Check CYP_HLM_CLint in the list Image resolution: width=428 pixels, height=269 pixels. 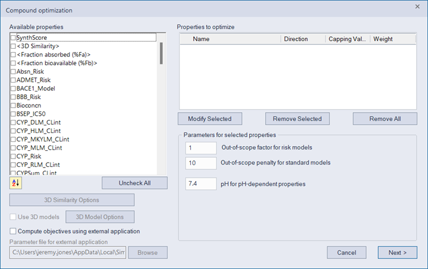point(13,131)
